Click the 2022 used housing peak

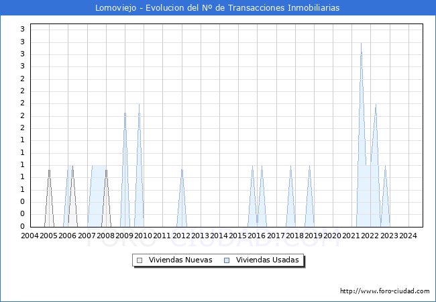point(376,106)
